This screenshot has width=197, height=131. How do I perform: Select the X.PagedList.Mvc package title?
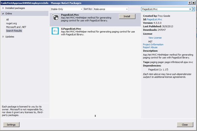pos(71,29)
